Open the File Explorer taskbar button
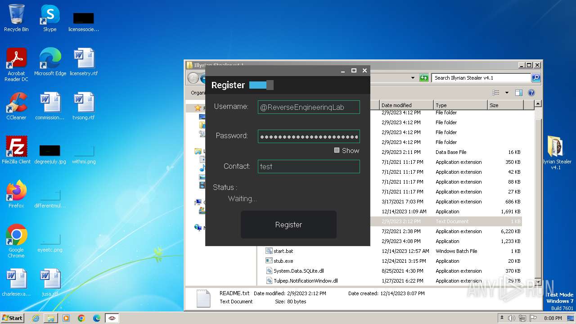Image resolution: width=576 pixels, height=324 pixels. pyautogui.click(x=51, y=318)
